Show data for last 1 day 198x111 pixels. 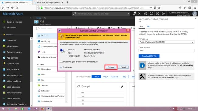[124, 77]
